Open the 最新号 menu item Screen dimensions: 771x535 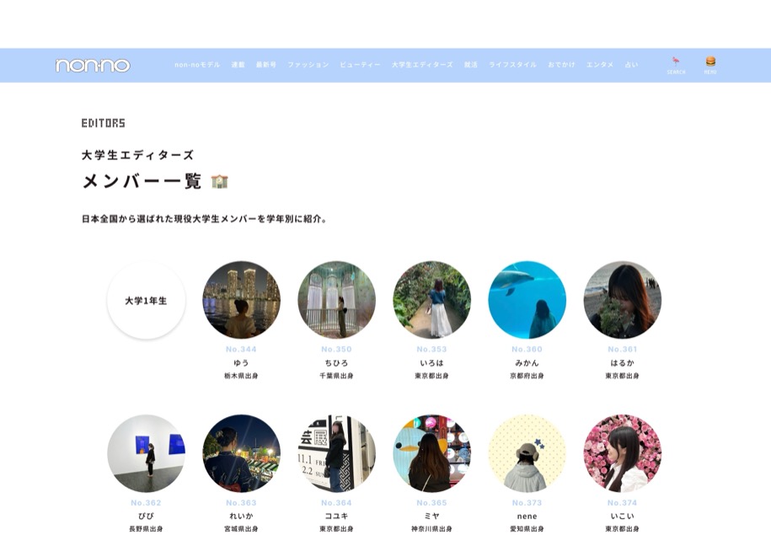(x=266, y=64)
